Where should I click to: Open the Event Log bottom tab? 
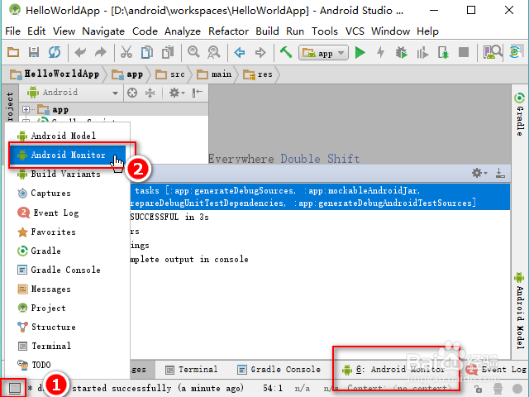(x=496, y=370)
